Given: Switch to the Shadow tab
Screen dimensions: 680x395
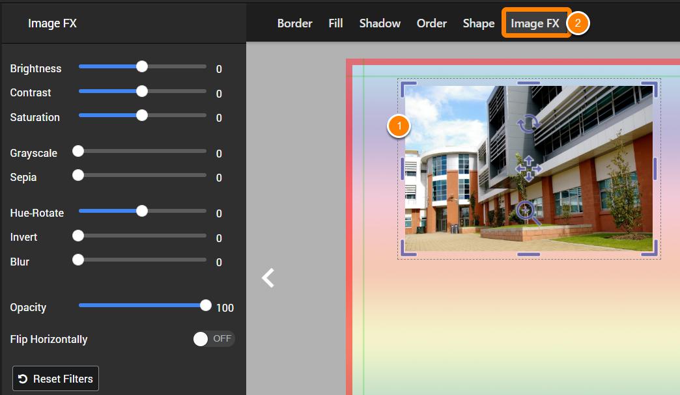Looking at the screenshot, I should point(380,23).
